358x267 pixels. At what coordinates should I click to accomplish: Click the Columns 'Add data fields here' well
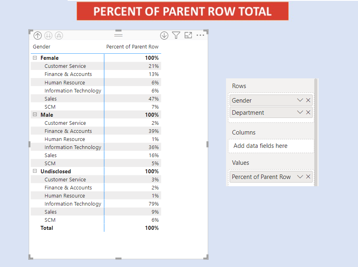tap(271, 146)
